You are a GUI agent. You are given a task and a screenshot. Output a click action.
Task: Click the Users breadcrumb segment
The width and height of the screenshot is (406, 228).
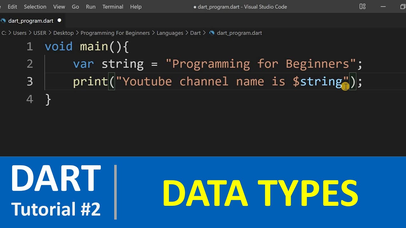point(20,33)
